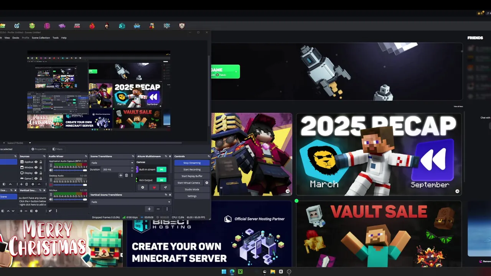This screenshot has height=276, width=491.
Task: Hide the Window source with eye icon
Action: pyautogui.click(x=36, y=168)
